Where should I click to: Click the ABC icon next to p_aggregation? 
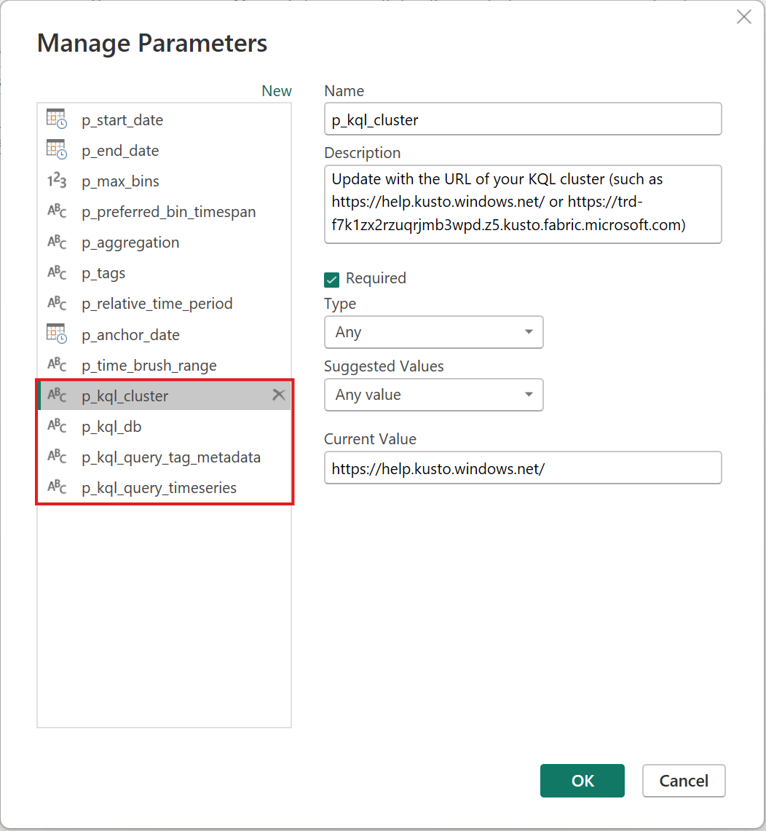[x=56, y=242]
